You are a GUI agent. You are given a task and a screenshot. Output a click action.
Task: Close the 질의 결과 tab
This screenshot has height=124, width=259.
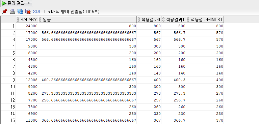point(29,3)
